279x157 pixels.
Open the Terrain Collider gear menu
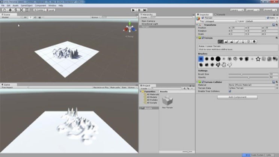pos(277,82)
